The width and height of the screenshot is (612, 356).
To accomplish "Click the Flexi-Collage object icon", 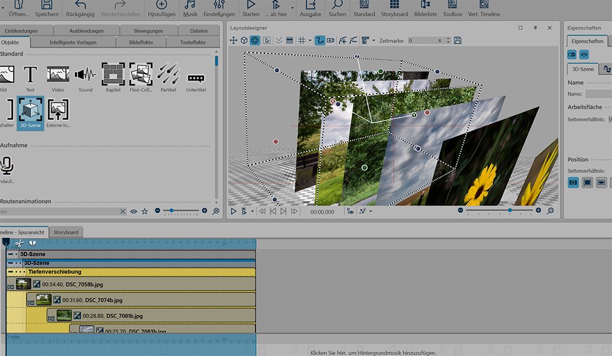I will click(141, 75).
